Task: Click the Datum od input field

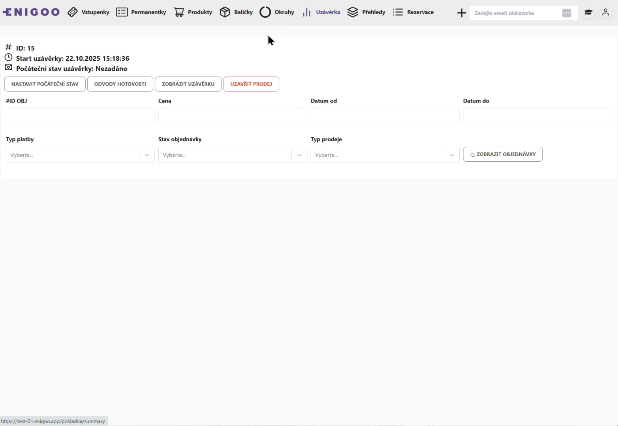Action: [385, 116]
